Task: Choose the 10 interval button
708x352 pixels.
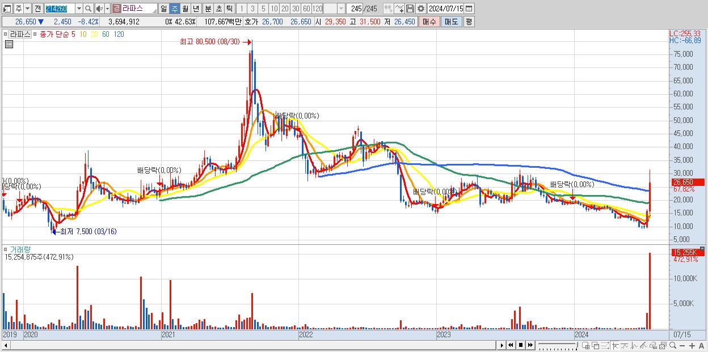Action: point(274,9)
